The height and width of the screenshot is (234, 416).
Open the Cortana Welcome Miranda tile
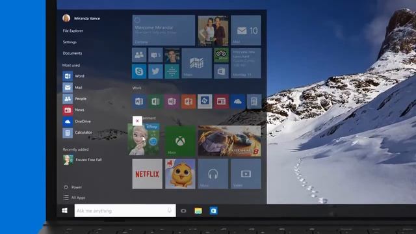[164, 31]
